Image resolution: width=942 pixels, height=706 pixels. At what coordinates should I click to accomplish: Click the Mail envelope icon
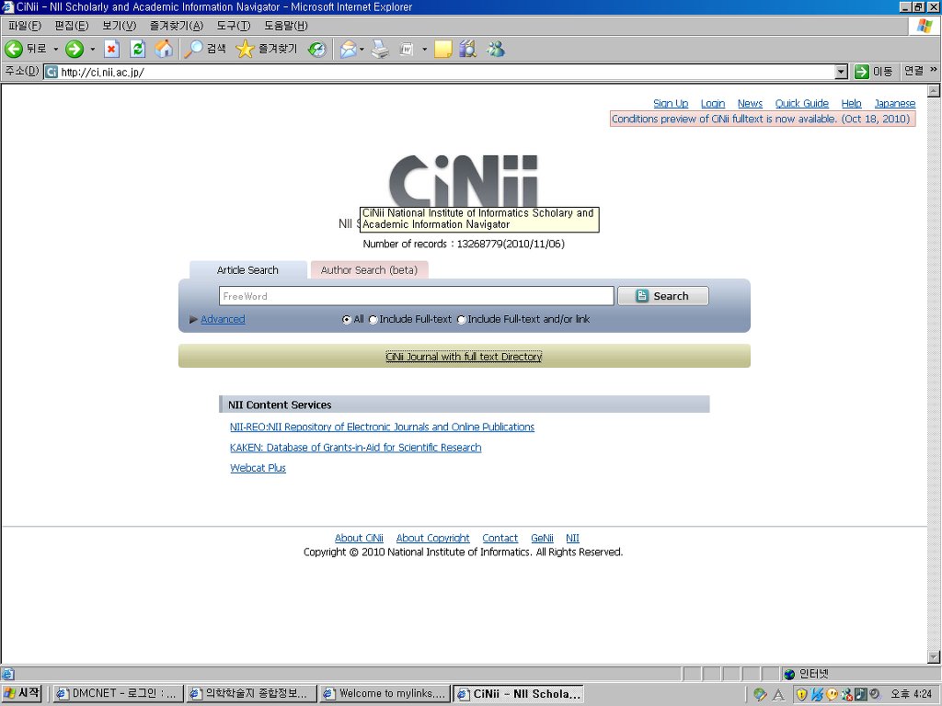point(349,50)
